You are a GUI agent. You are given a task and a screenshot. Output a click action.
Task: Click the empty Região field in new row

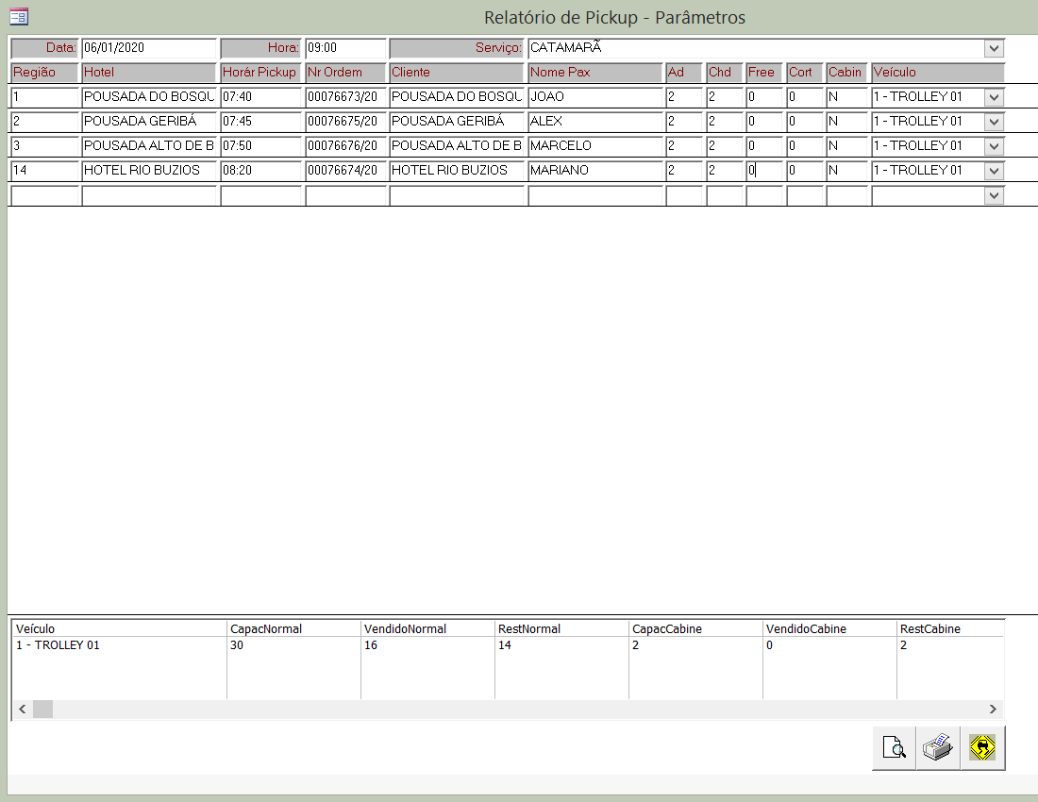point(44,195)
